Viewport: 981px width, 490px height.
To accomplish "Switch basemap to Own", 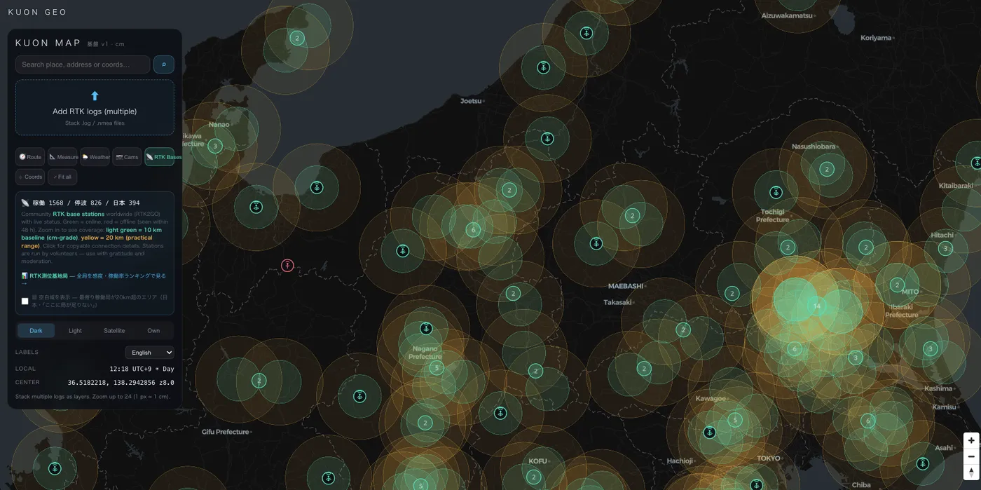I will coord(153,331).
